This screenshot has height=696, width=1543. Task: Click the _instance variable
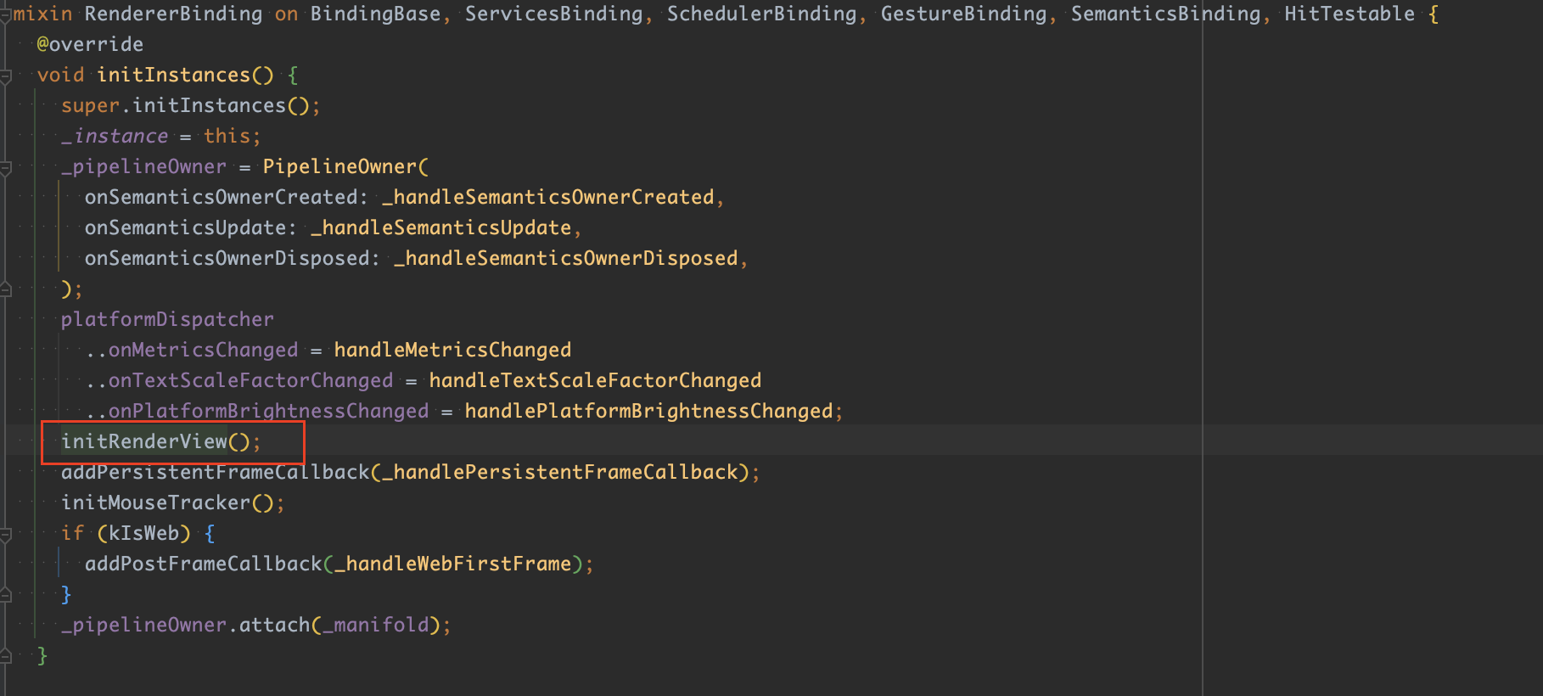(115, 136)
